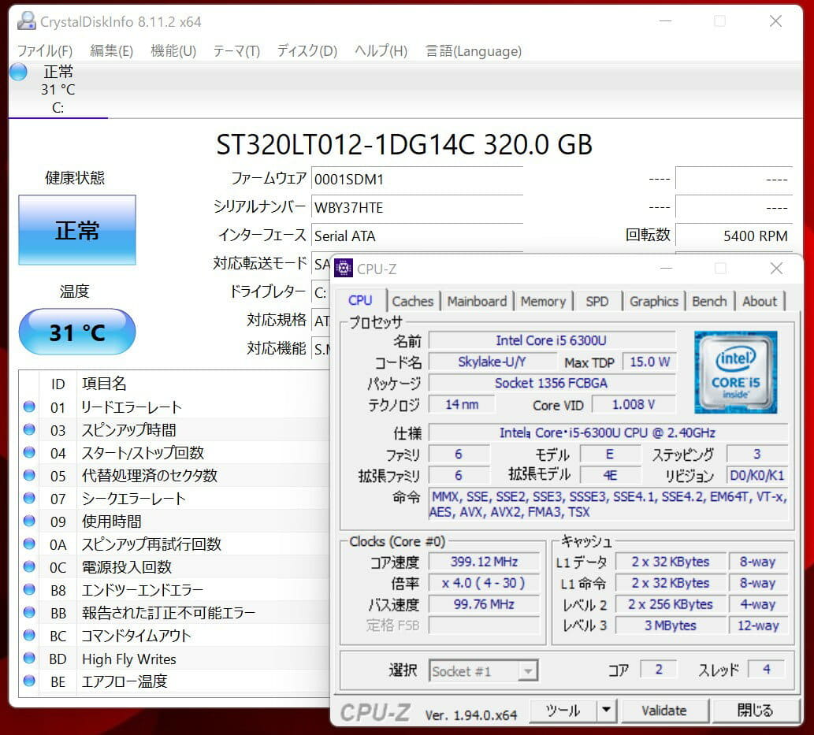This screenshot has height=735, width=814.
Task: Switch to the SPD tab
Action: (x=597, y=302)
